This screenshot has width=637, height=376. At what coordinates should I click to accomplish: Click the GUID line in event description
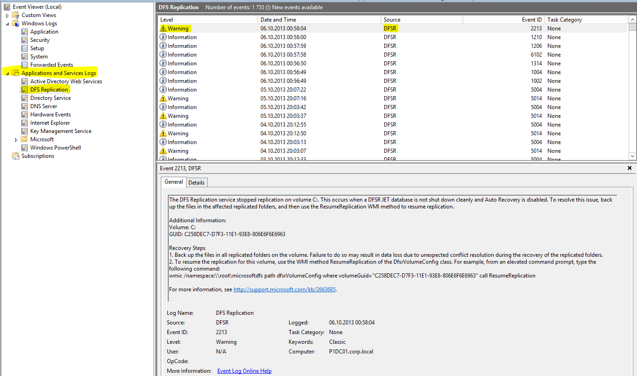pyautogui.click(x=227, y=234)
